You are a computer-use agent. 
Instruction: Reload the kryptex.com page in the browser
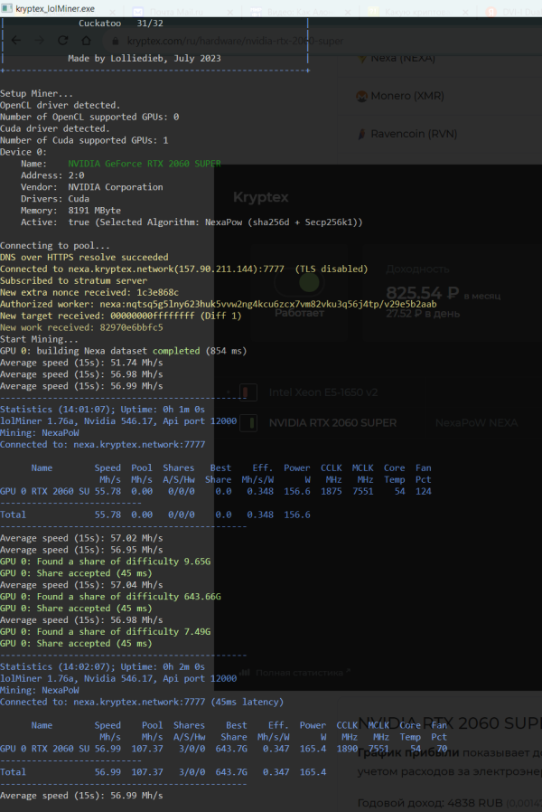click(63, 41)
